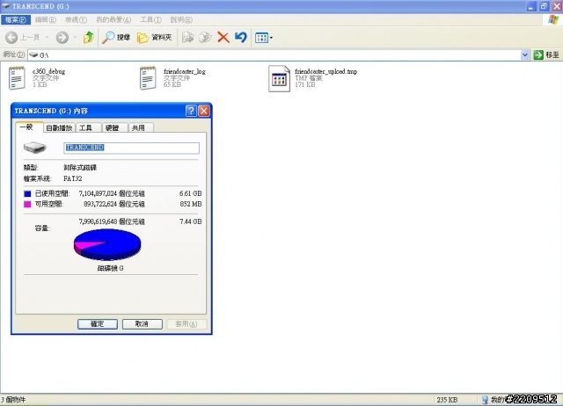Expand the Back button history arrow

click(x=47, y=37)
